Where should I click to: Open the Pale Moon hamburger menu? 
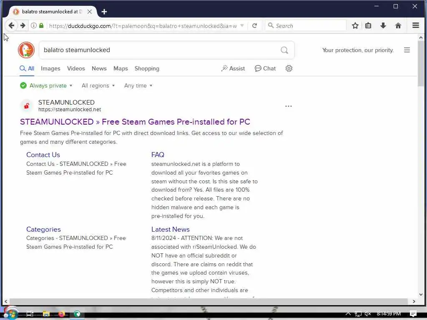(416, 25)
